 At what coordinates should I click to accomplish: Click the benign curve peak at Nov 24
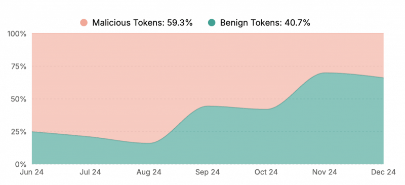pos(325,73)
